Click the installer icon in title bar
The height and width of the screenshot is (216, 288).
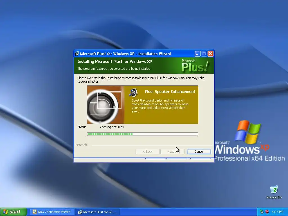tap(77, 54)
